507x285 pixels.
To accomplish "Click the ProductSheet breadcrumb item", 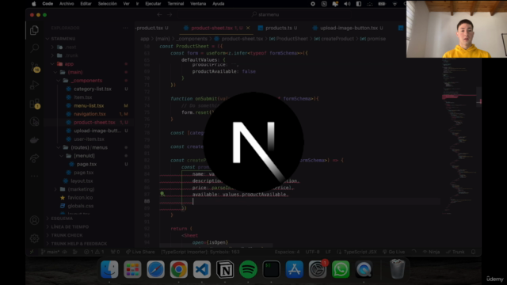I will point(288,39).
